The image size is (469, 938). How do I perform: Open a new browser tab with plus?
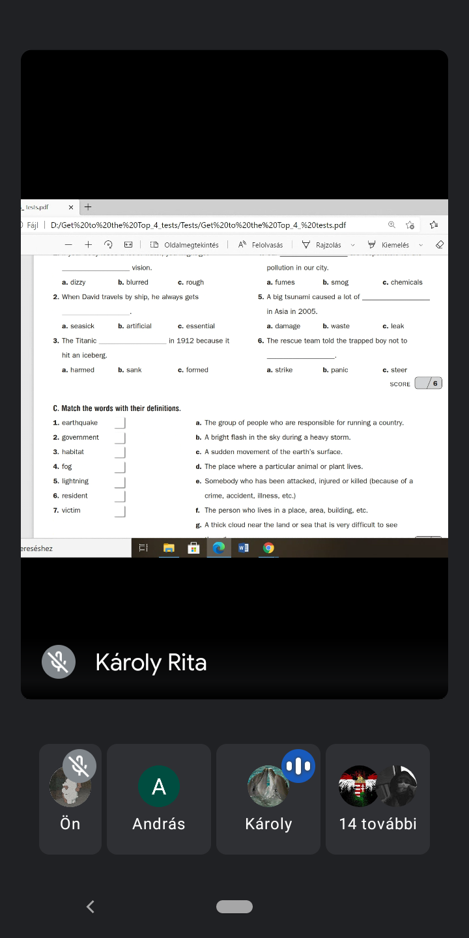pos(88,207)
